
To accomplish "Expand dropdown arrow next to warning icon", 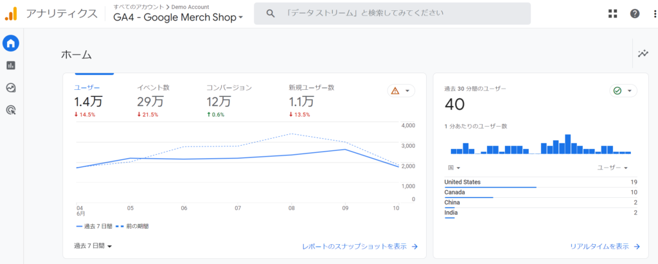I will [x=407, y=91].
